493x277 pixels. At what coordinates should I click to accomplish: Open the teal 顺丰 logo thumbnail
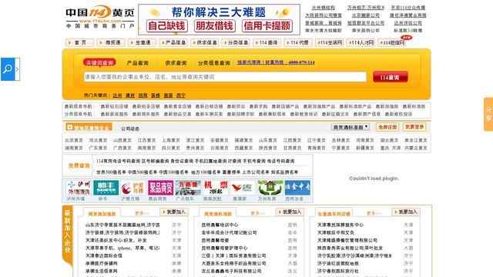[x=106, y=188]
